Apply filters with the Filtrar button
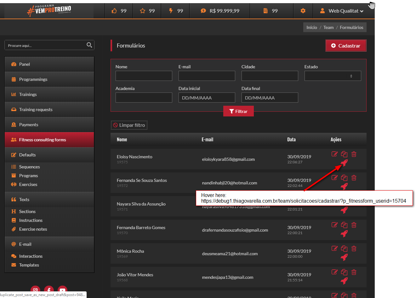The height and width of the screenshot is (298, 416). click(x=238, y=111)
